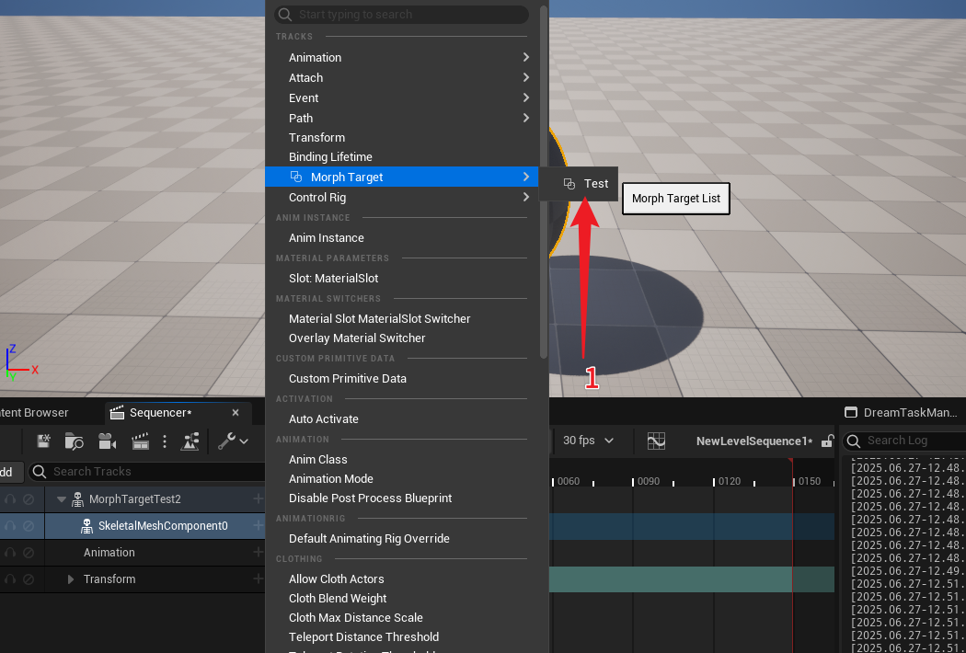Add section to Animation track with plus

click(x=259, y=552)
